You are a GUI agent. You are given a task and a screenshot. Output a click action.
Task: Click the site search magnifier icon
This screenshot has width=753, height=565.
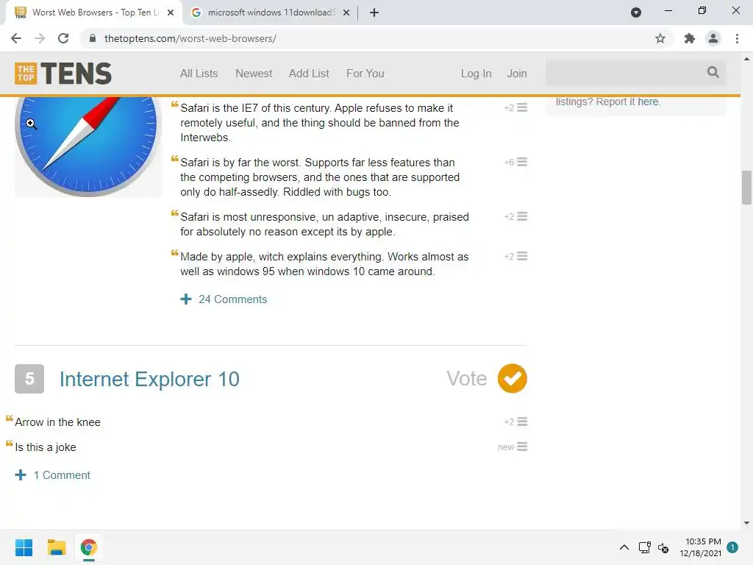(713, 73)
